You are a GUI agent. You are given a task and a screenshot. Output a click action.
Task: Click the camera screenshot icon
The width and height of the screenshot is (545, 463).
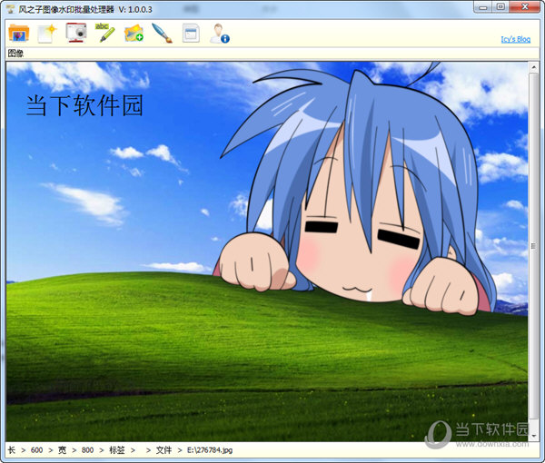coord(76,33)
